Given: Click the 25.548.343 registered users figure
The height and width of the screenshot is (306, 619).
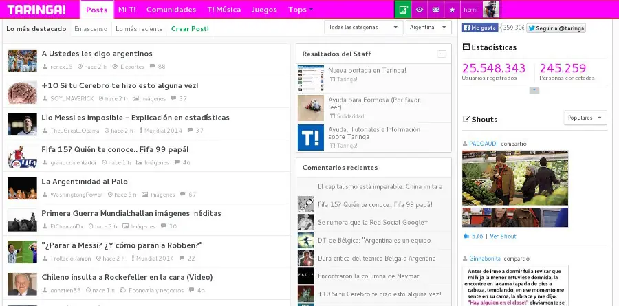Looking at the screenshot, I should [x=493, y=68].
